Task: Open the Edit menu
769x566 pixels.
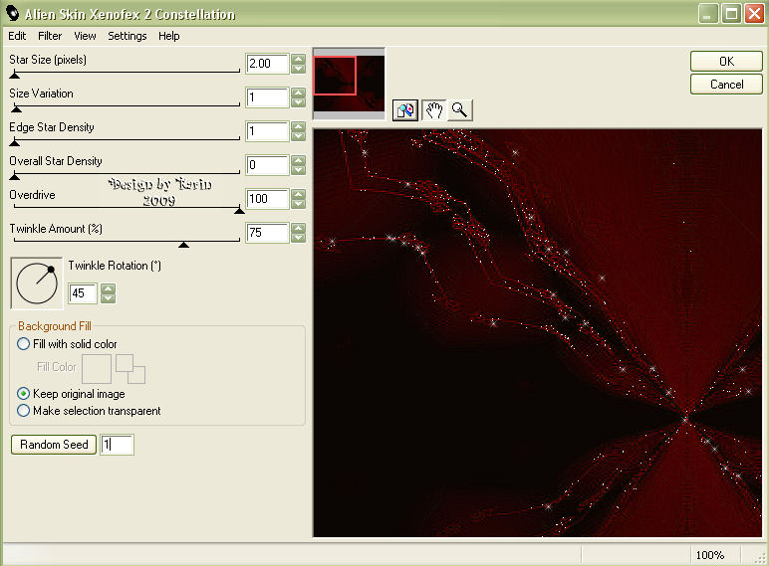Action: click(x=17, y=36)
